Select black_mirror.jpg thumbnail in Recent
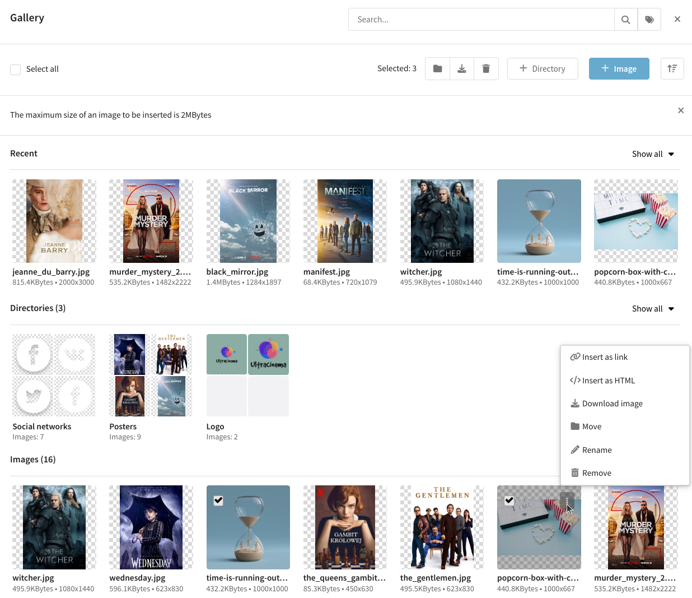 click(x=248, y=221)
